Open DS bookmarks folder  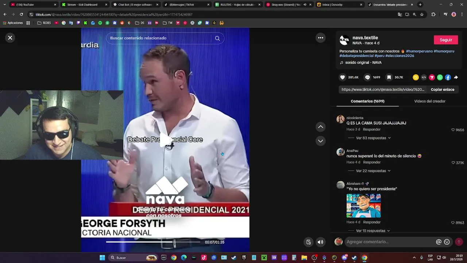(x=140, y=23)
